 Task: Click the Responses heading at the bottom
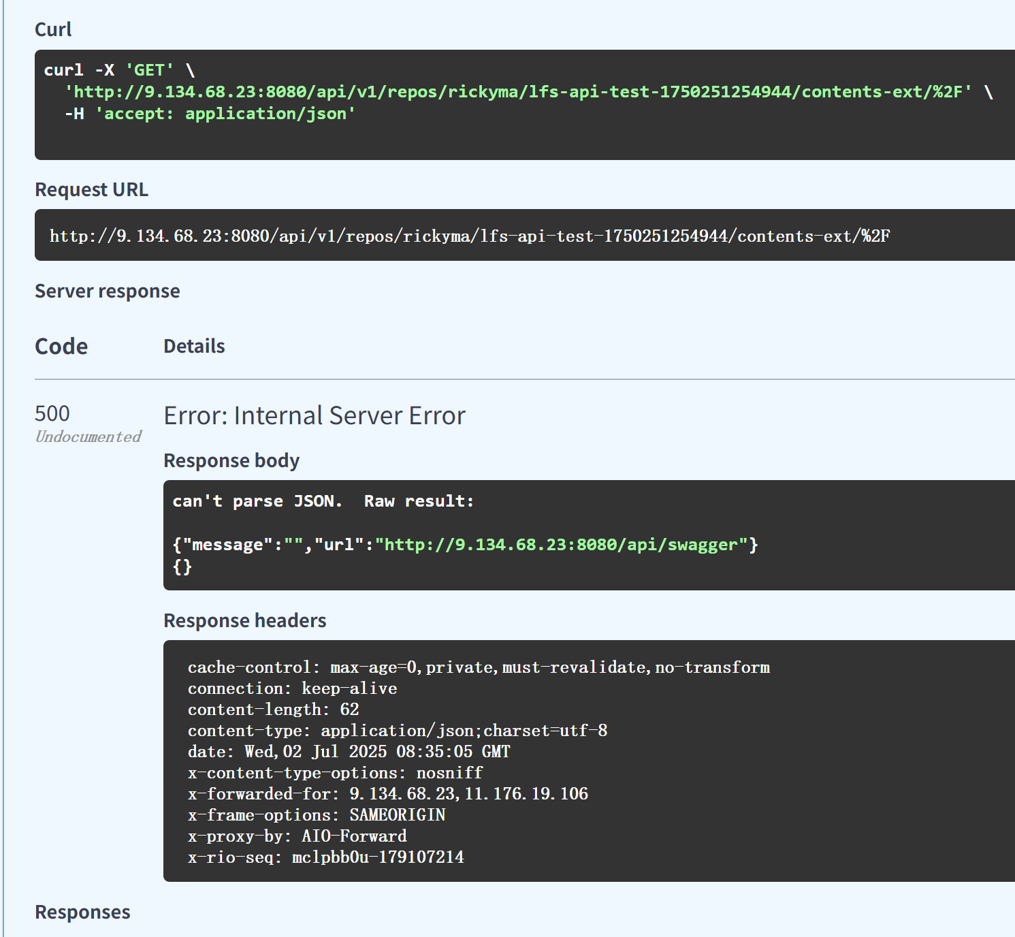point(82,912)
